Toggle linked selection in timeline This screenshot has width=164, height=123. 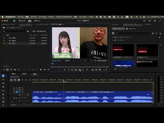pyautogui.click(x=19, y=80)
